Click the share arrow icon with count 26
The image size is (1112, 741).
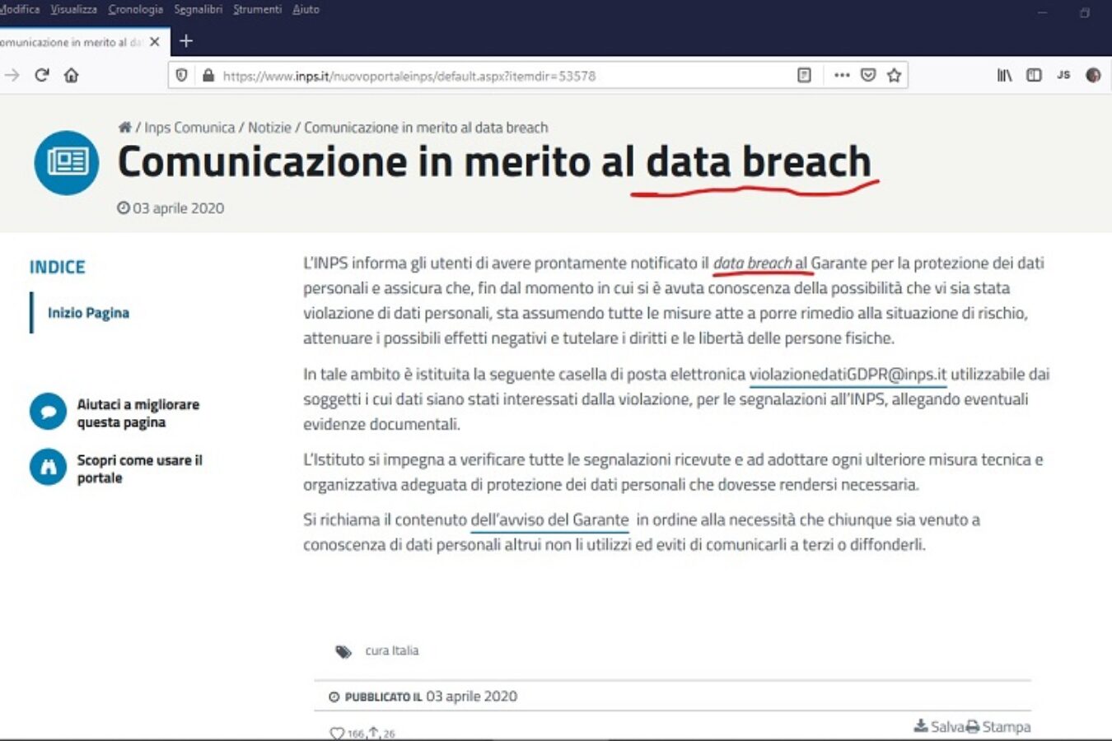point(373,731)
